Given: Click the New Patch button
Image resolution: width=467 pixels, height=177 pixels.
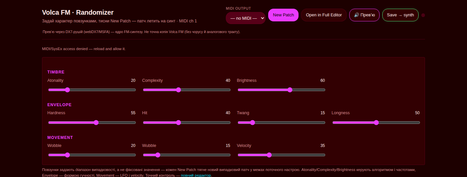Looking at the screenshot, I should [284, 15].
